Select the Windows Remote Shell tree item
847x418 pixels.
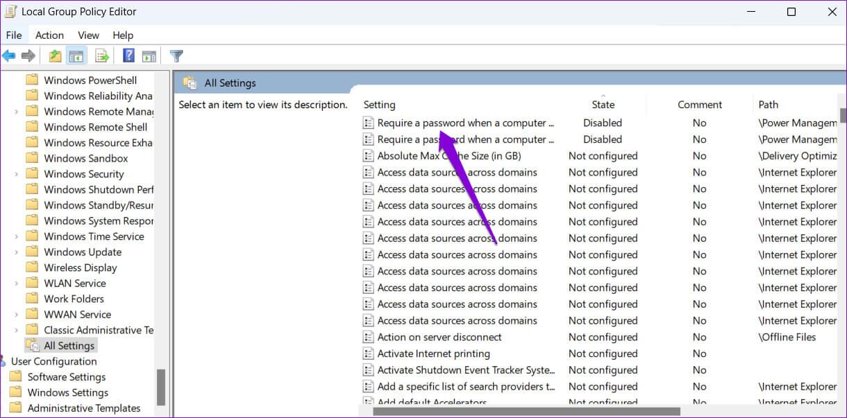pyautogui.click(x=96, y=127)
